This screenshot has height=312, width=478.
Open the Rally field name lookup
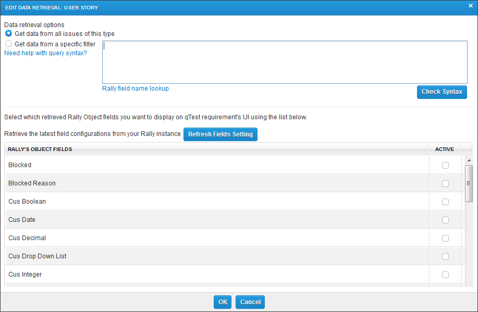click(136, 89)
